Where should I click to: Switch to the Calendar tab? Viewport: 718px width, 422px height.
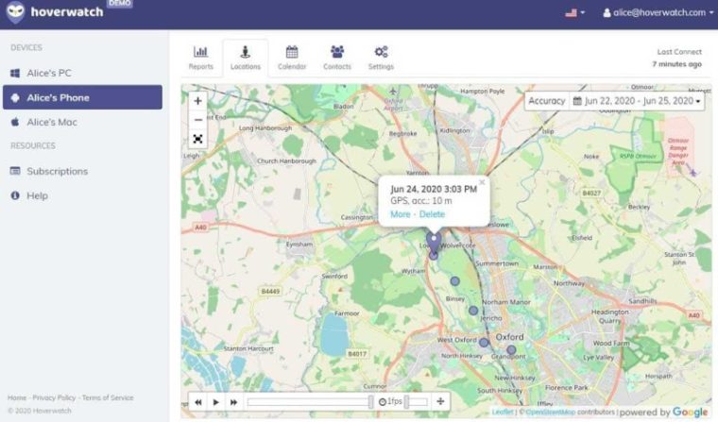pyautogui.click(x=292, y=58)
